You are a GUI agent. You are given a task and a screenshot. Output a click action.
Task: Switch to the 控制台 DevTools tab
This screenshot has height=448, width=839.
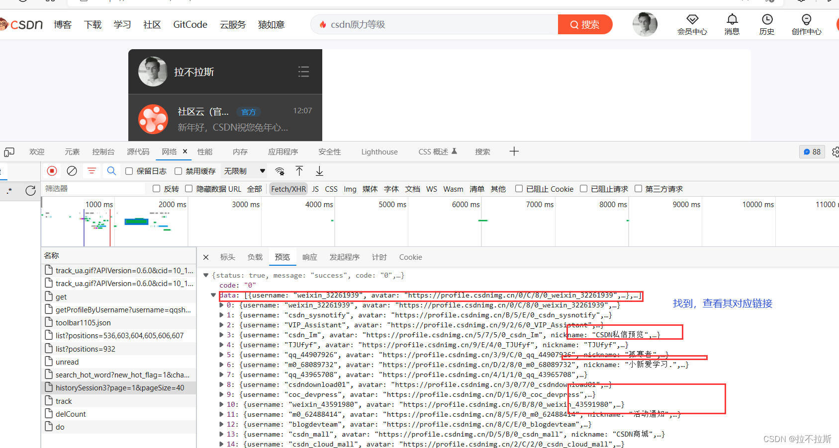click(x=103, y=152)
